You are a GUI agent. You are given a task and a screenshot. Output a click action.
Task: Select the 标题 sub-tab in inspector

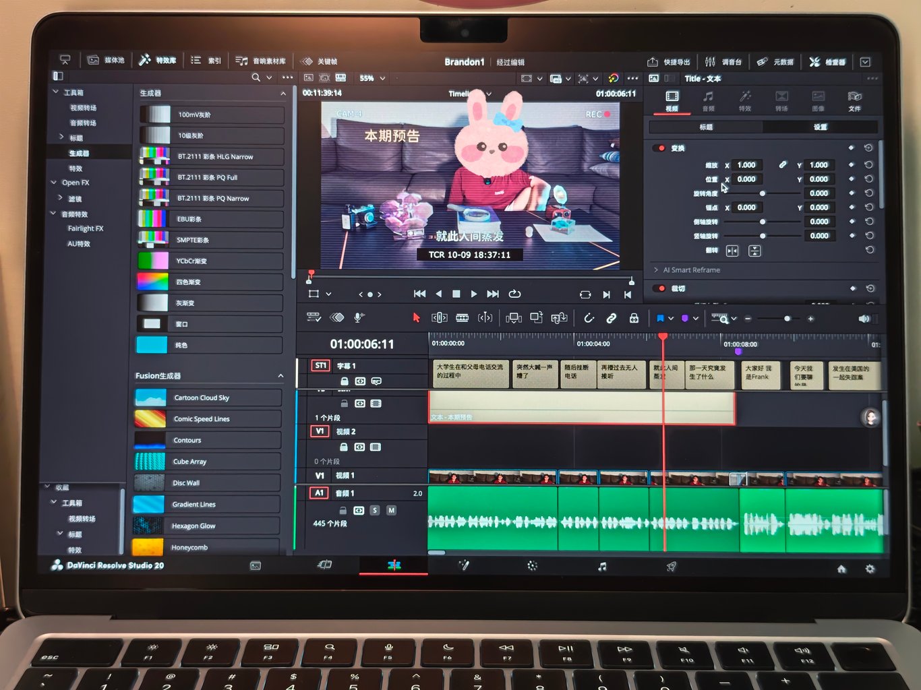pos(706,127)
